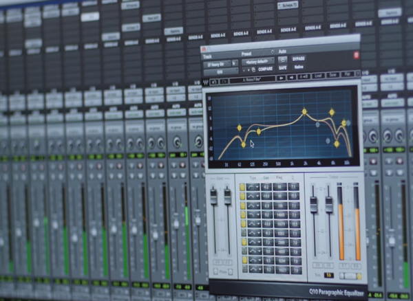Click the Native label under BYPASS
The height and width of the screenshot is (301, 413).
299,67
